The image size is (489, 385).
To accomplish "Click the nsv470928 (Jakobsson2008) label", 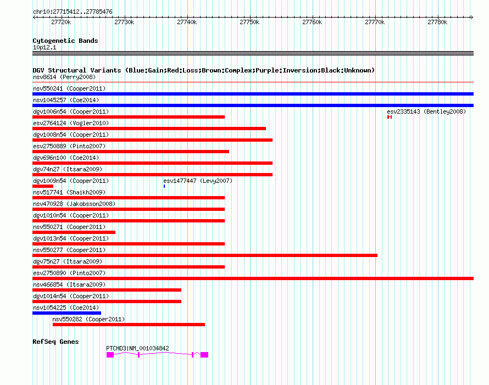I will [x=74, y=204].
